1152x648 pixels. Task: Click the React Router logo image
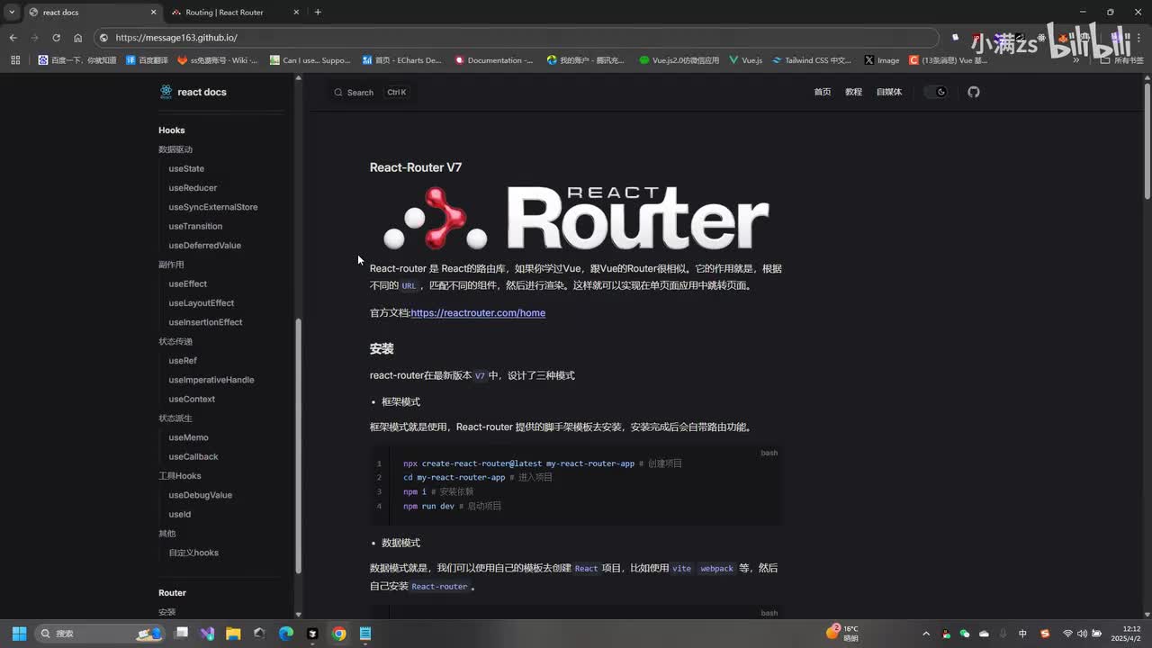[576, 218]
